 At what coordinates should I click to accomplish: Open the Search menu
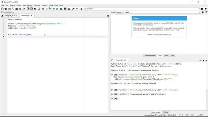pyautogui.click(x=12, y=6)
